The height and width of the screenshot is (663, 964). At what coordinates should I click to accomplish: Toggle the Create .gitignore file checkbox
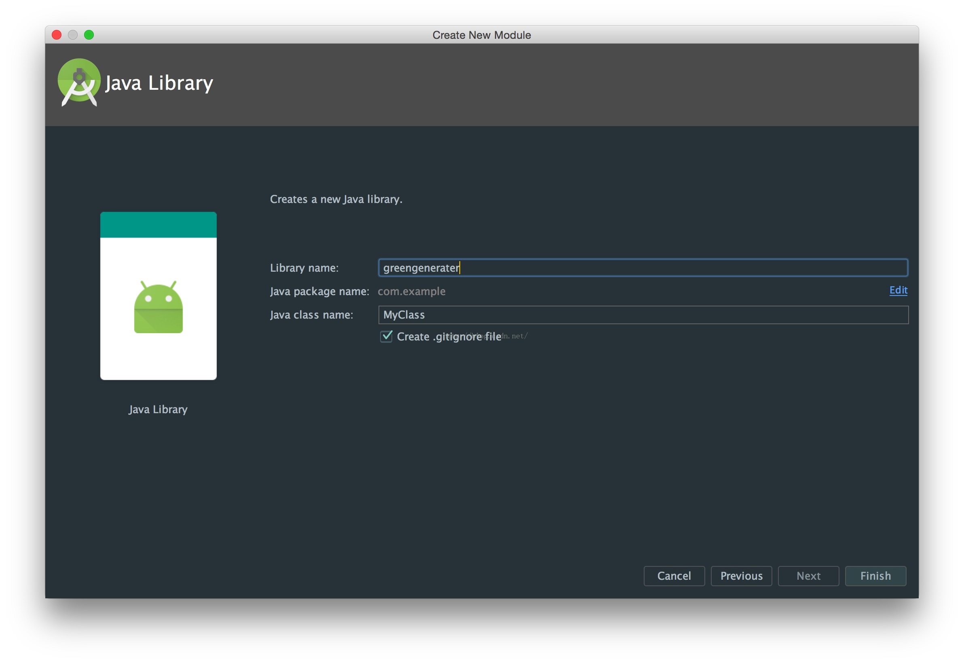386,336
